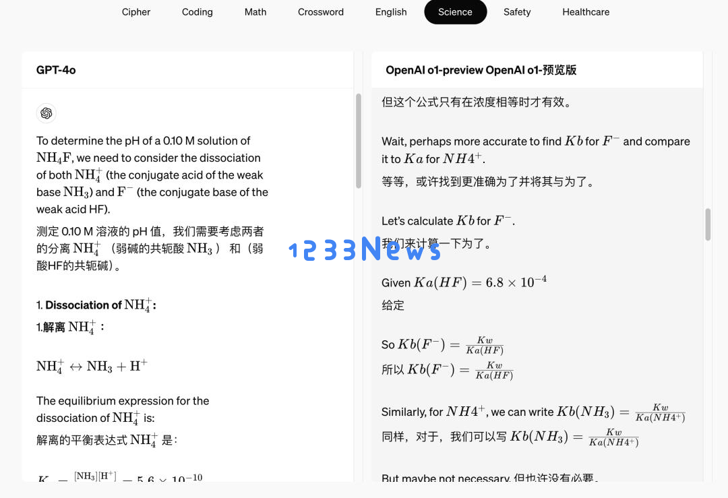Click the active Science tab
This screenshot has height=498, width=728.
(455, 12)
